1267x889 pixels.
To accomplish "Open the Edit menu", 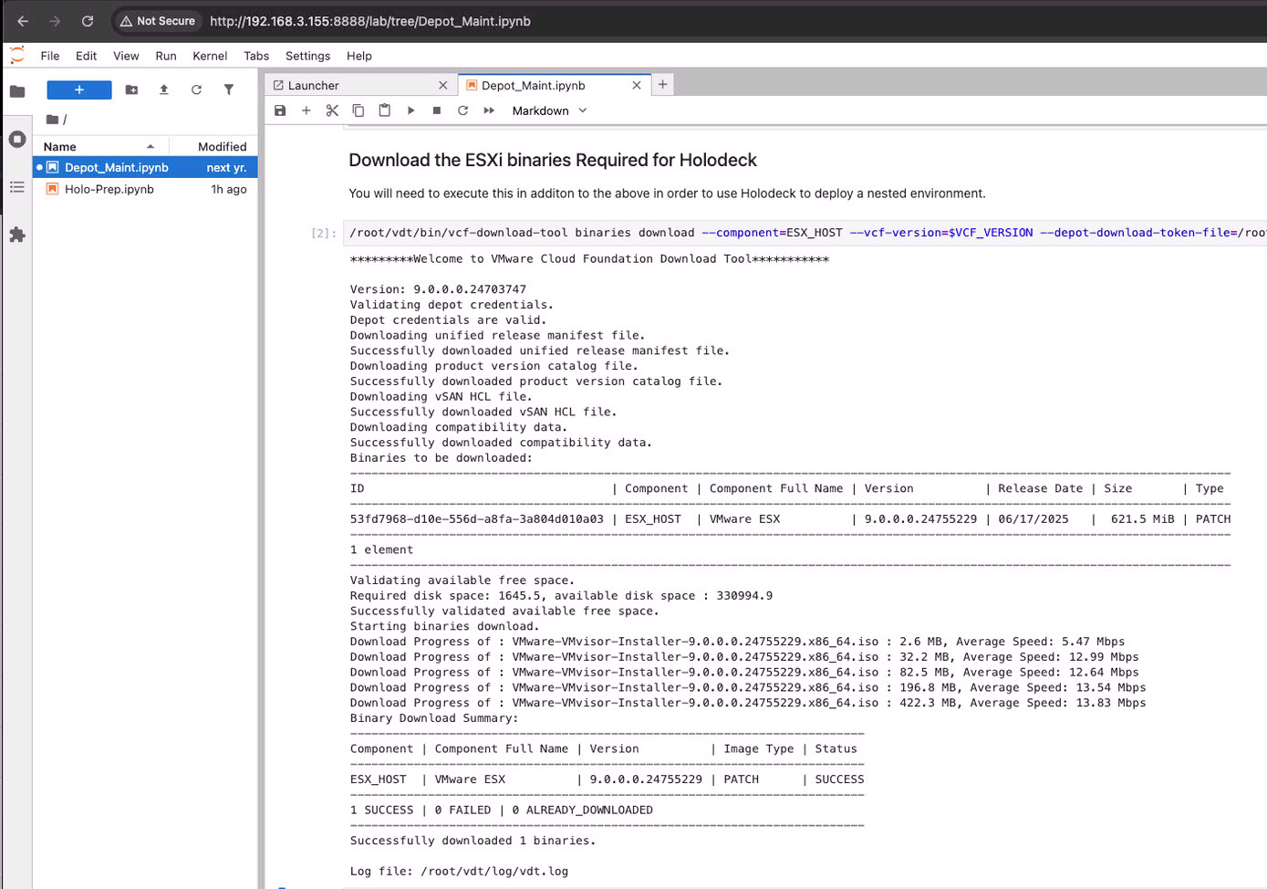I will [86, 56].
